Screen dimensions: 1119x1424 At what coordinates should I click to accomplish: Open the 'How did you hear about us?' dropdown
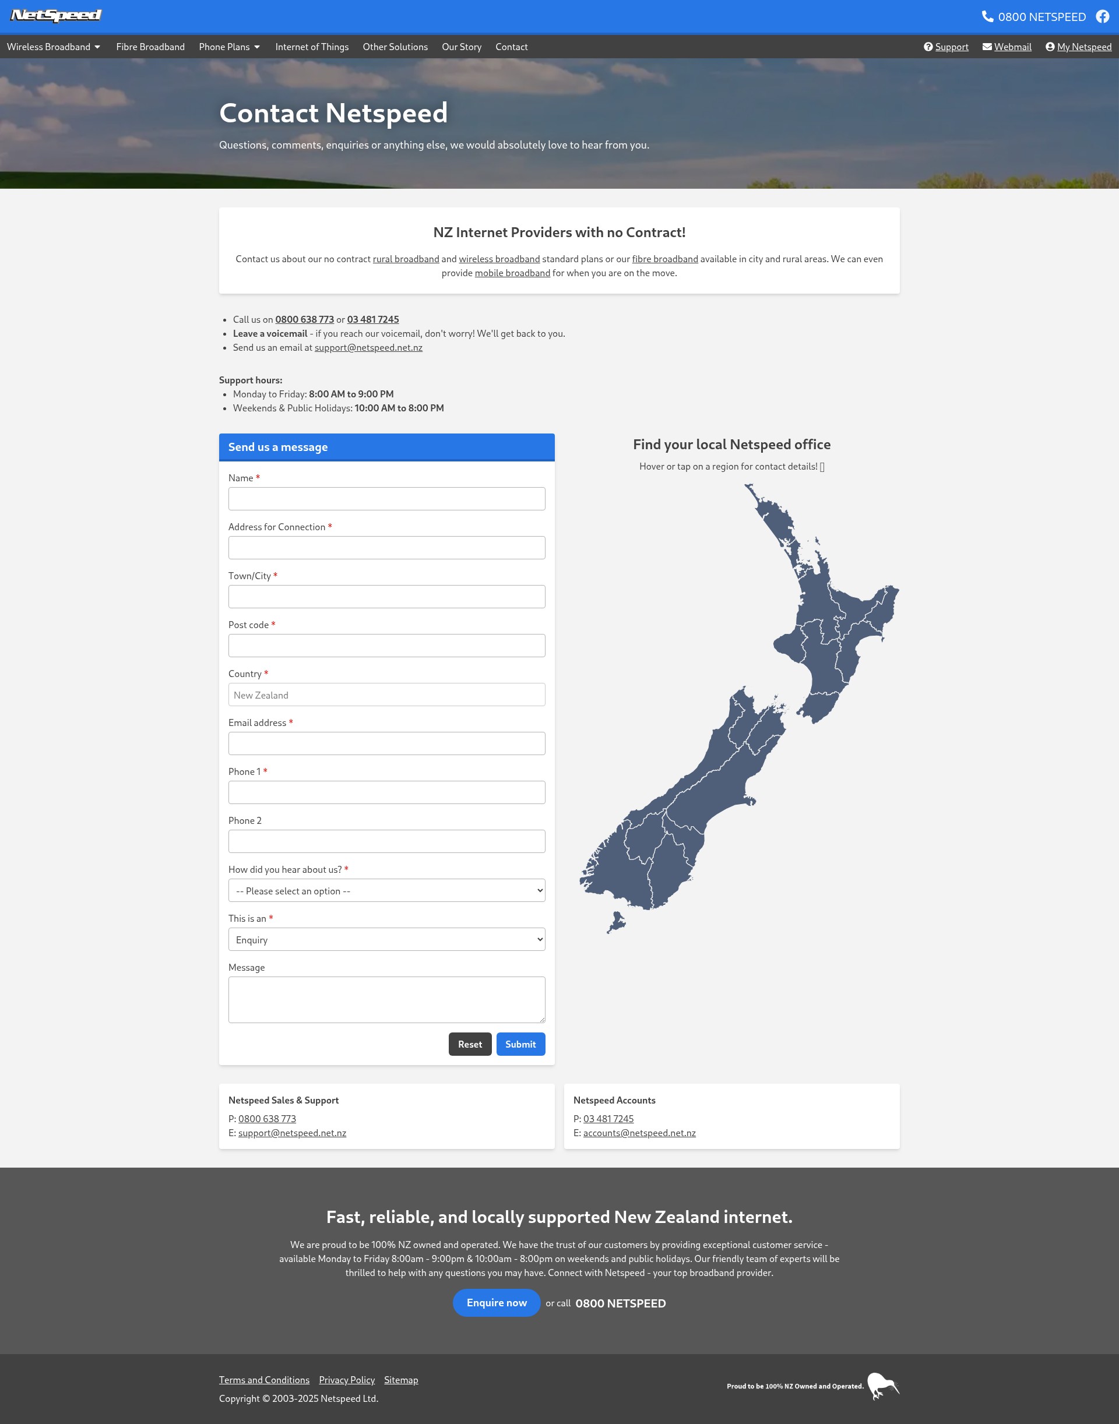tap(386, 890)
